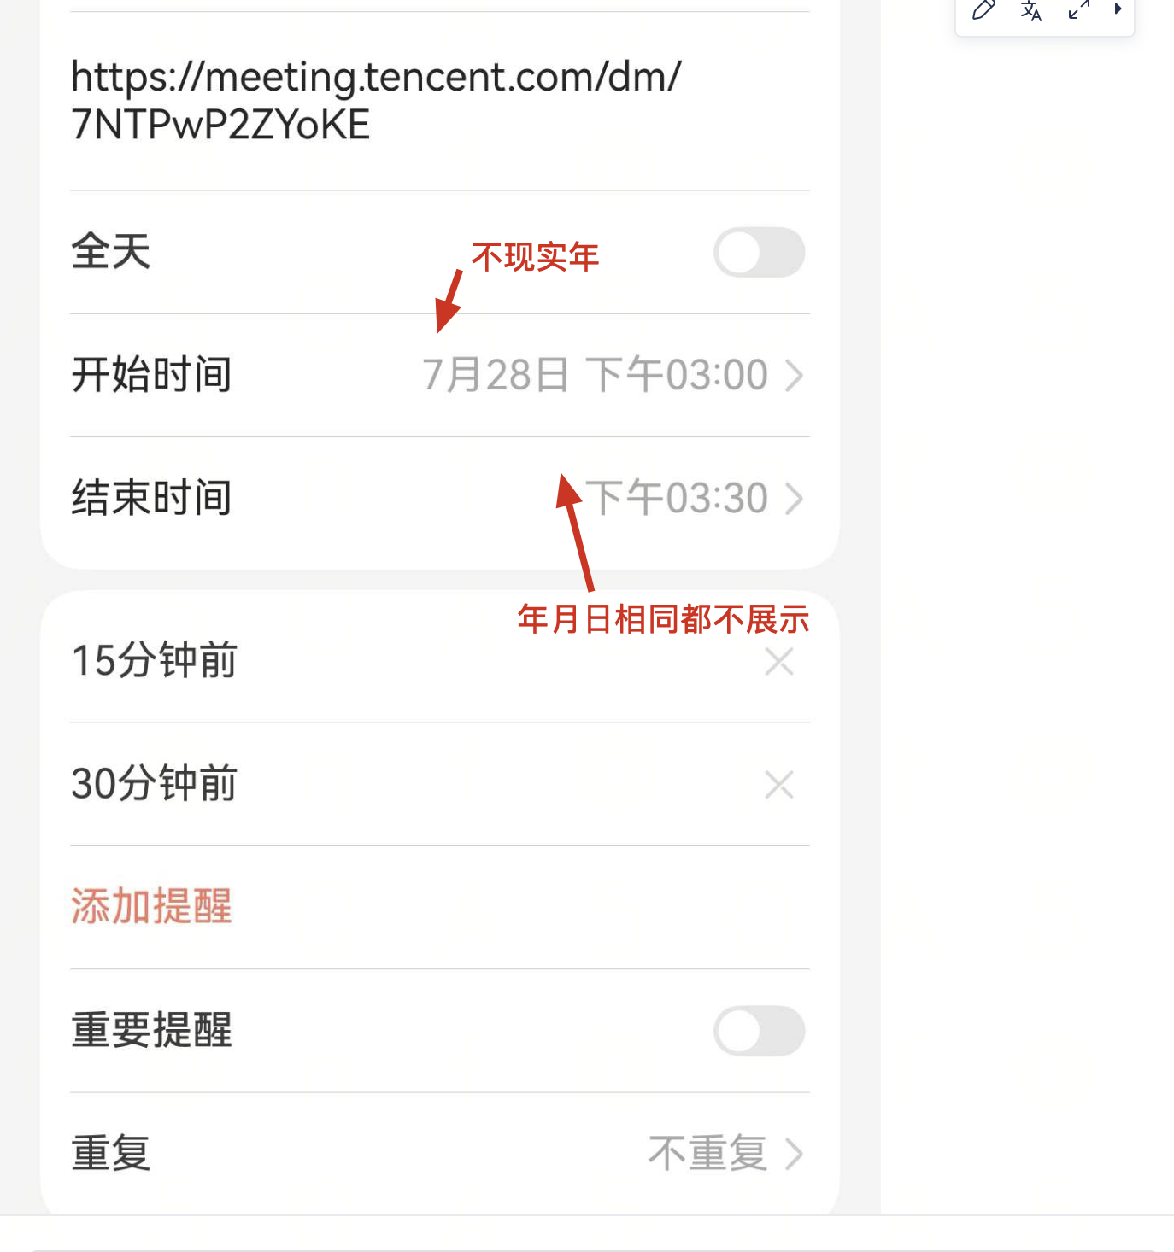Click the expand fullscreen arrows icon
1174x1252 pixels.
(1079, 10)
